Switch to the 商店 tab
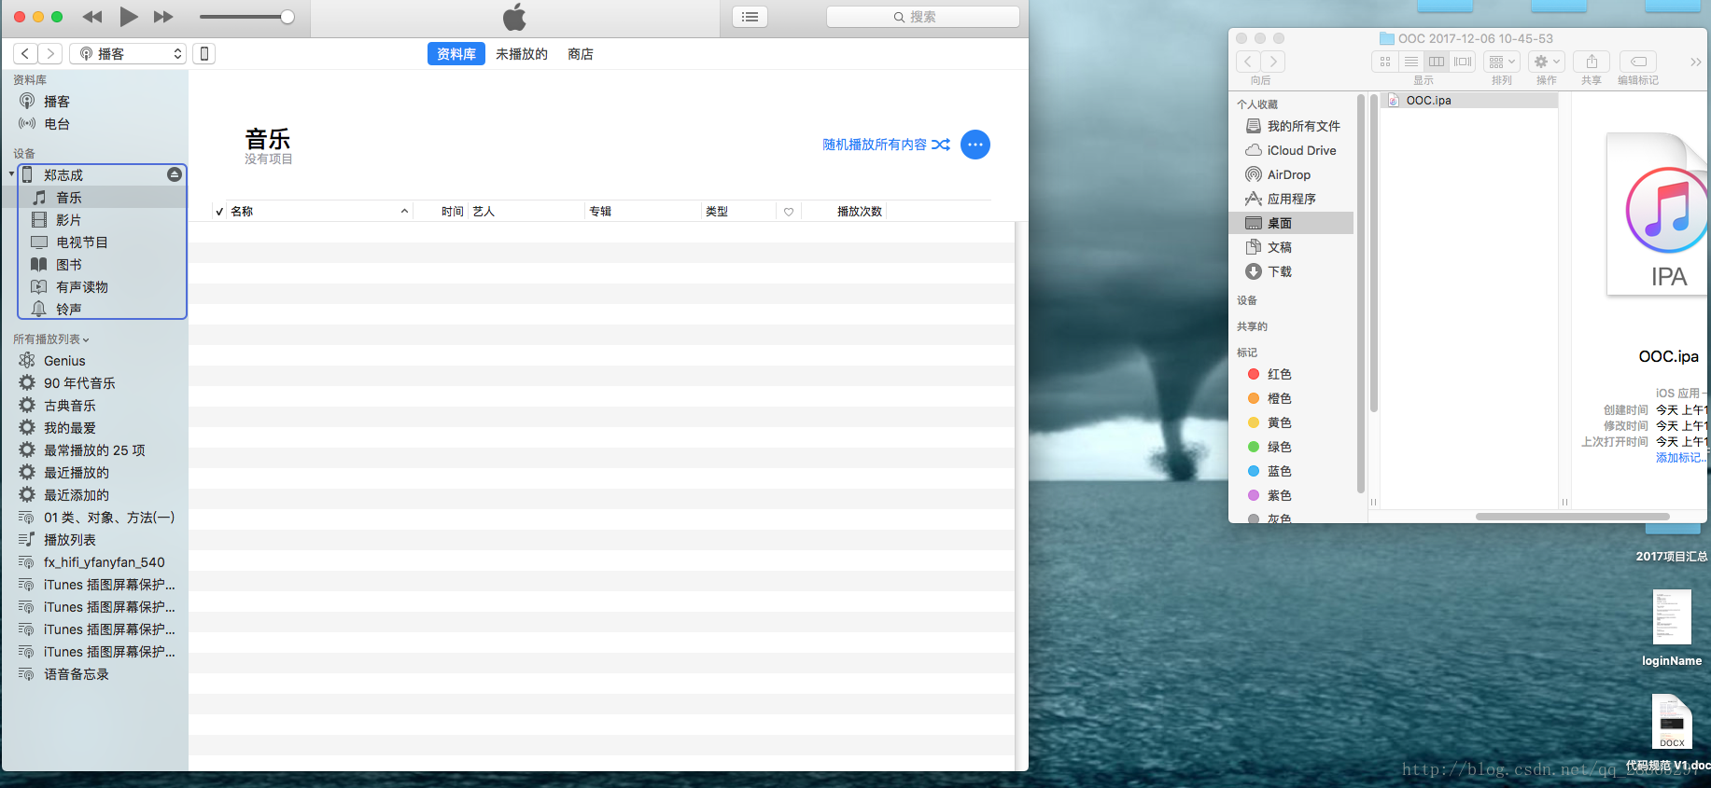 coord(581,54)
